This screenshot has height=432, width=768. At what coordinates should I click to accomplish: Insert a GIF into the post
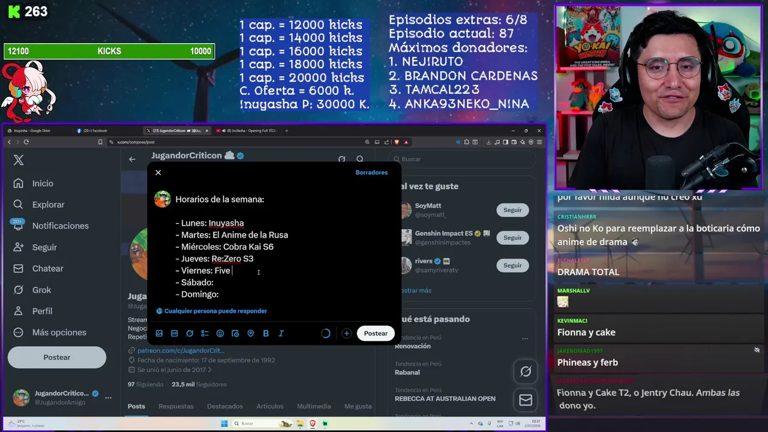(x=174, y=334)
